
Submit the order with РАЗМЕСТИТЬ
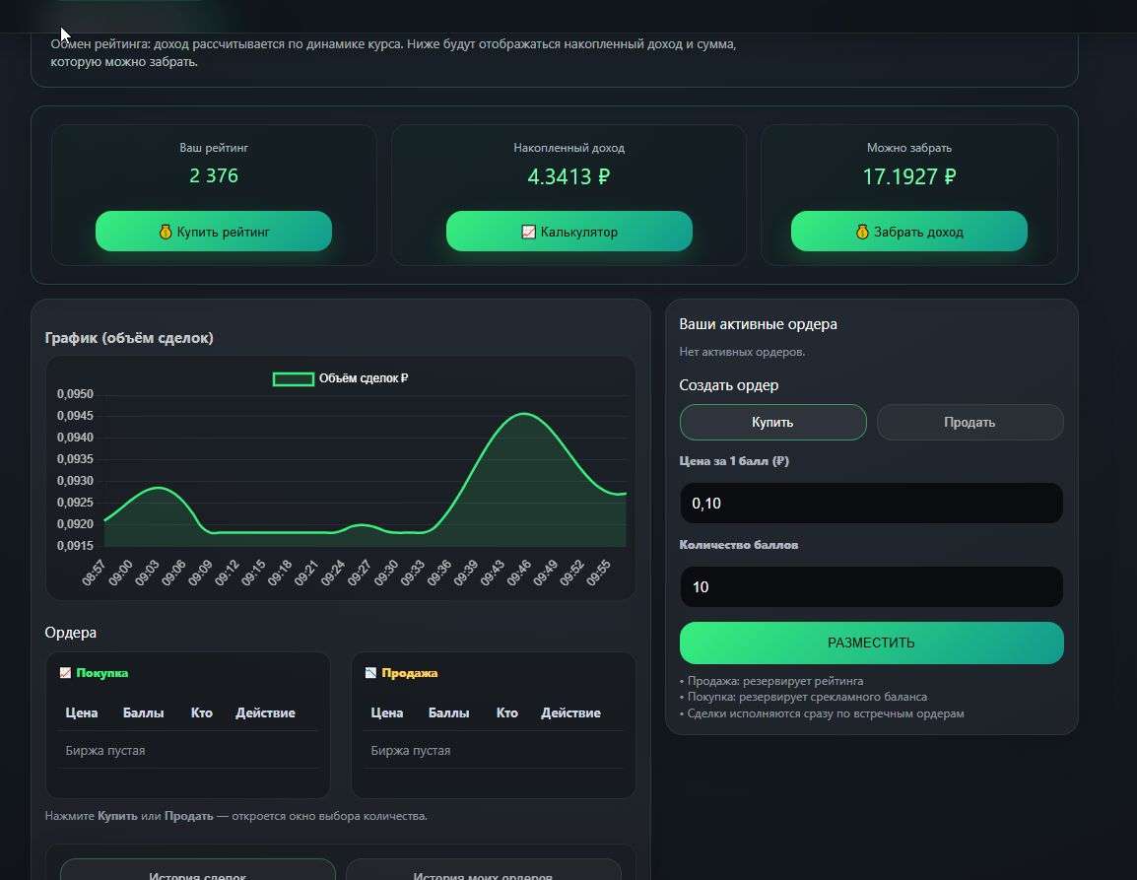[x=872, y=643]
